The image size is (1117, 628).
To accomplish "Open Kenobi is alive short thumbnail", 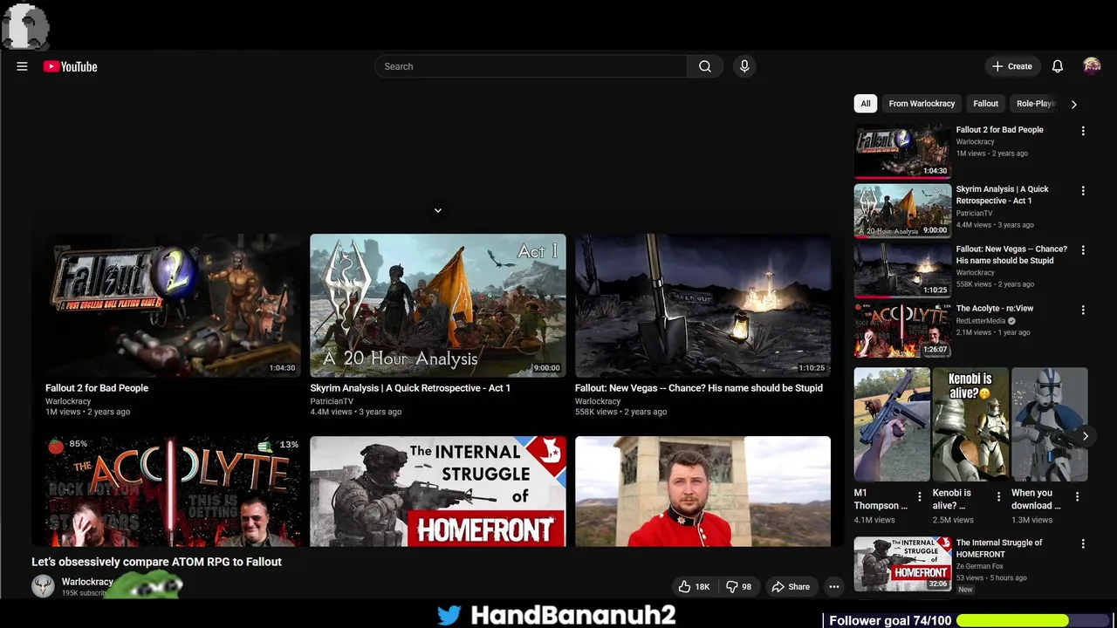I will pyautogui.click(x=970, y=425).
